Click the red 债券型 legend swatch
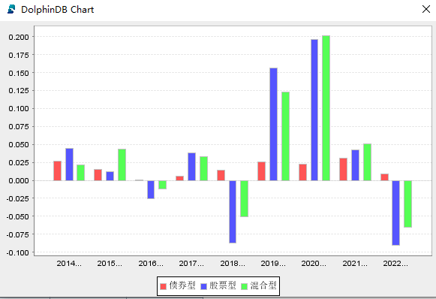The image size is (436, 299). 164,286
